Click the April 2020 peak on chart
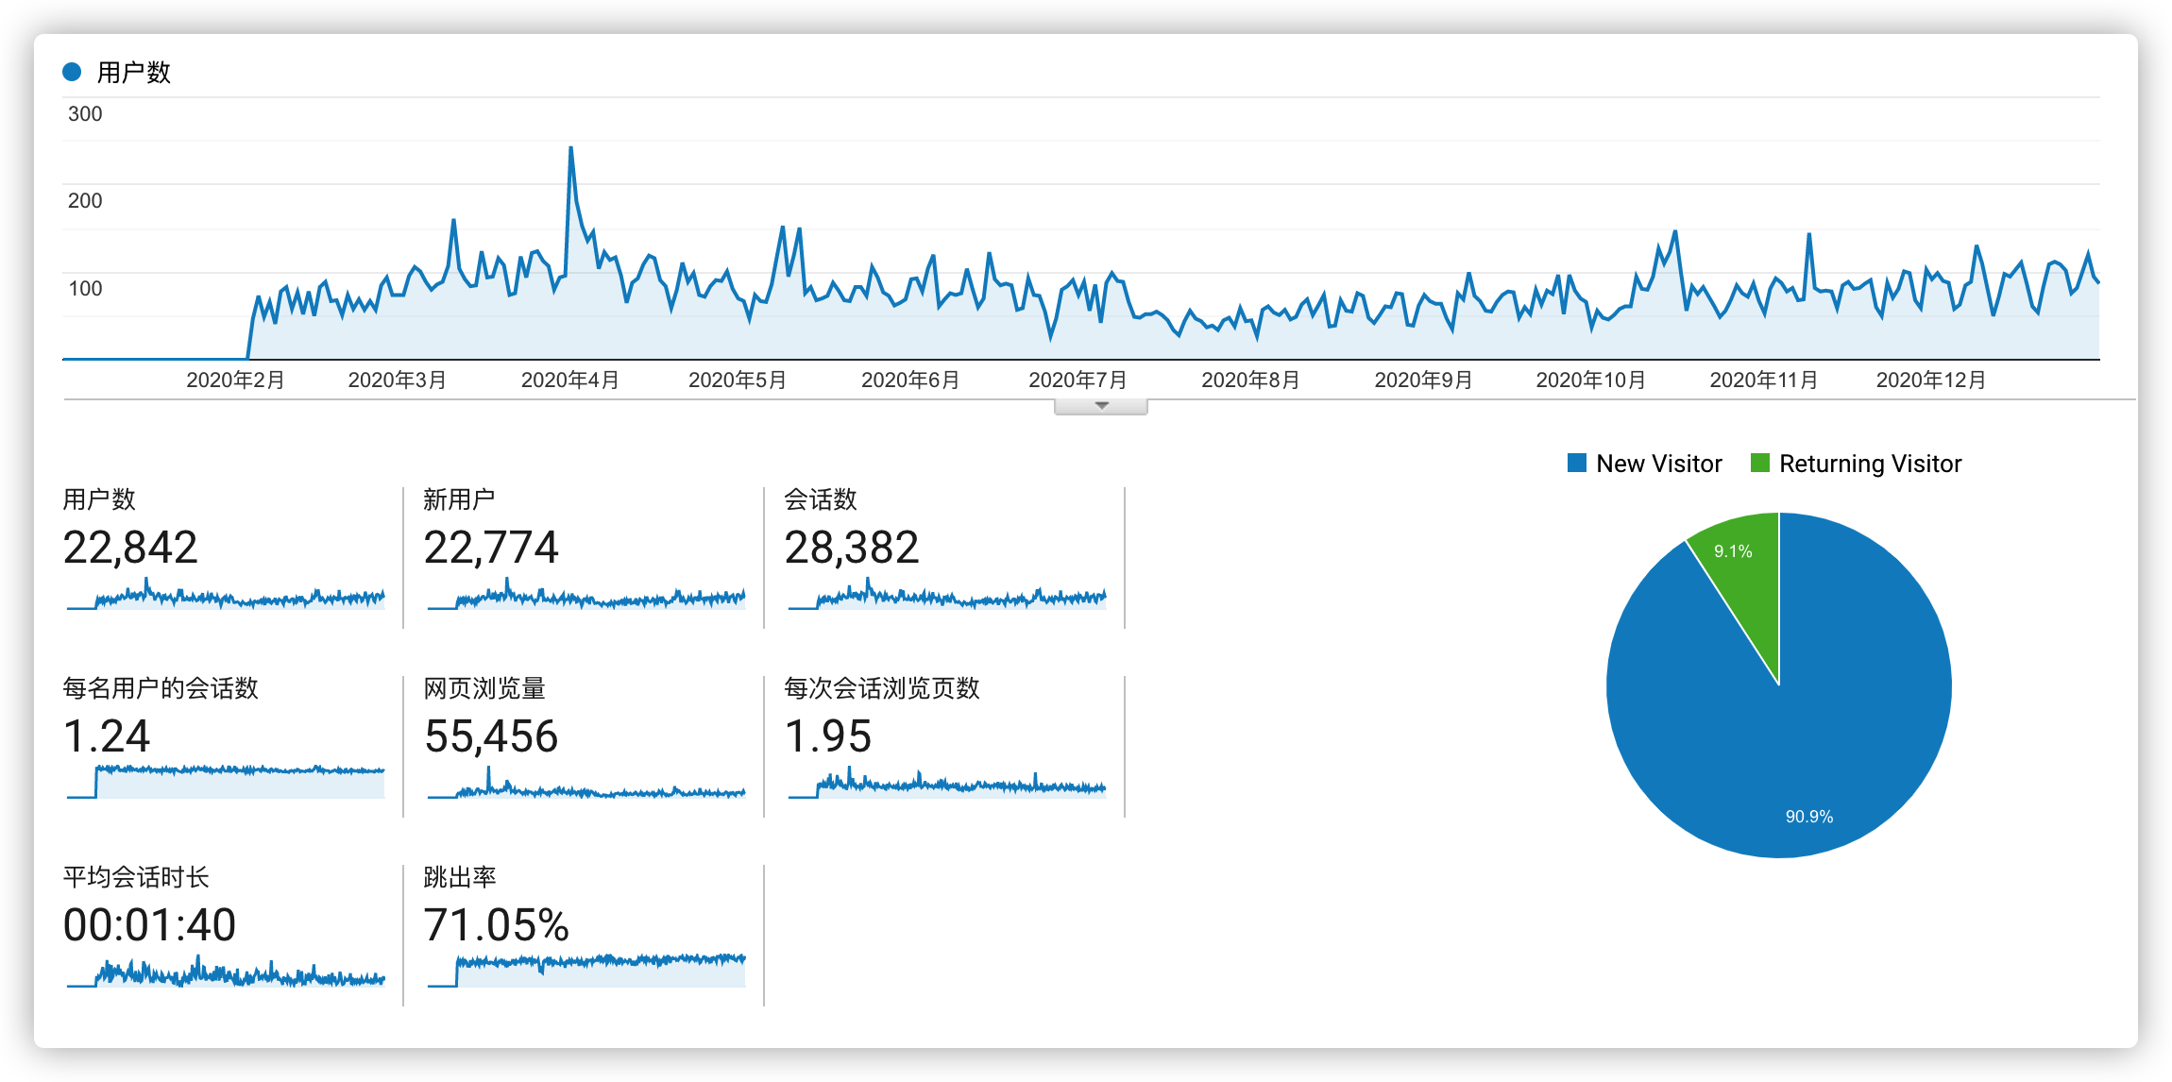This screenshot has width=2172, height=1082. [570, 148]
